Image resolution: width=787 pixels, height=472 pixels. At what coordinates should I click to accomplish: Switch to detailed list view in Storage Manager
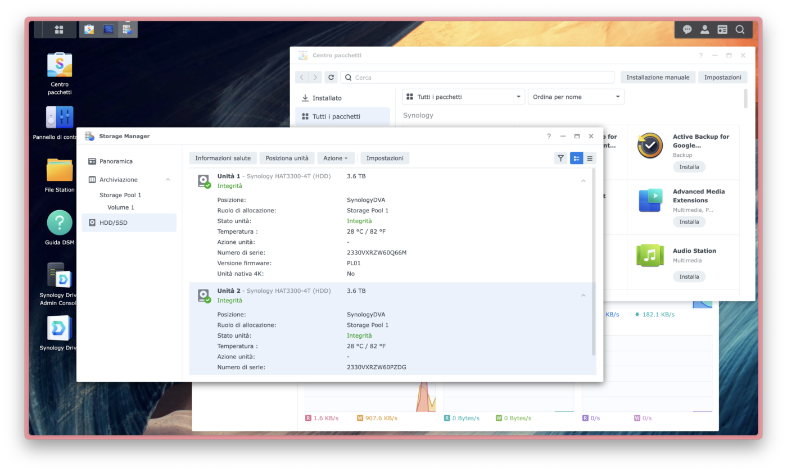576,158
